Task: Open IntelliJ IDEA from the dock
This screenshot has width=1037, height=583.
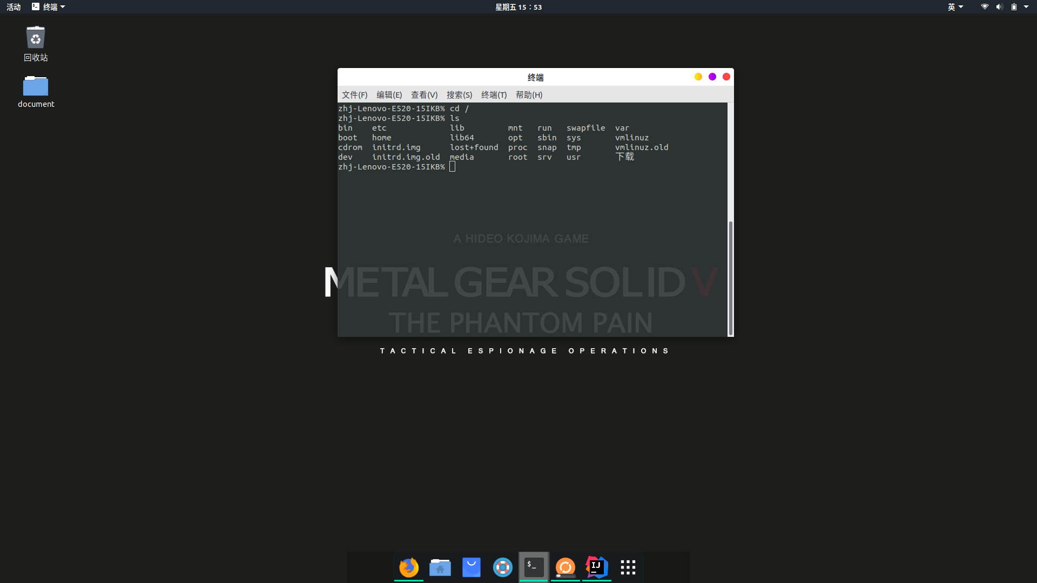Action: click(597, 567)
